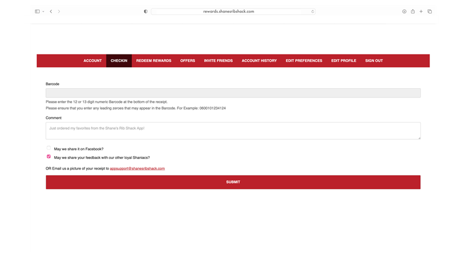Enable the share on Facebook checkbox
The image size is (462, 260).
pos(49,148)
